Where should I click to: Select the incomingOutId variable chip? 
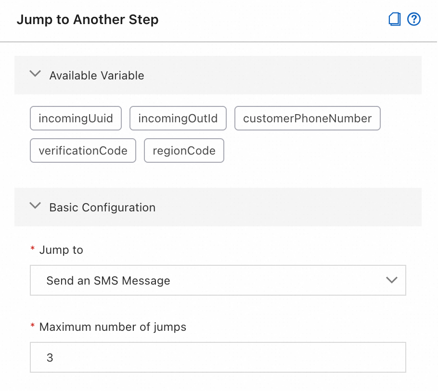click(178, 118)
